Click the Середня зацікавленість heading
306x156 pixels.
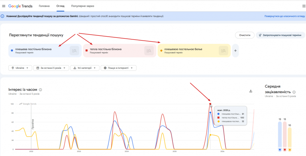pyautogui.click(x=278, y=89)
